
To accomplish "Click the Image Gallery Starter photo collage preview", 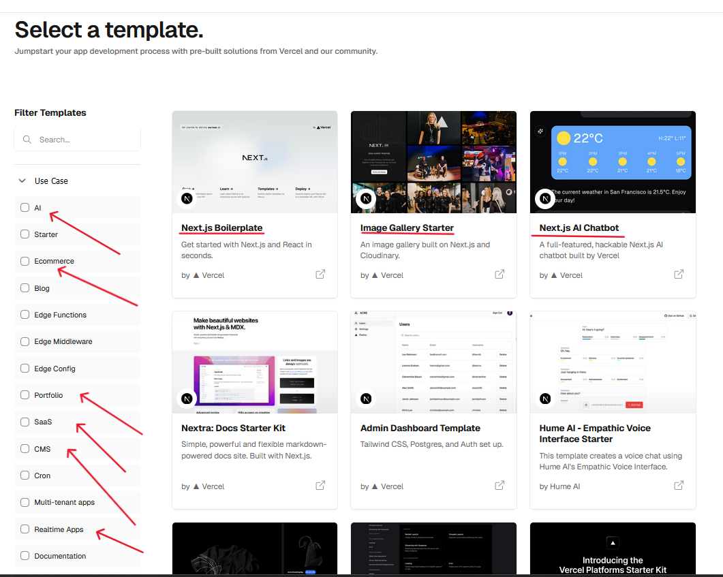I will point(433,161).
